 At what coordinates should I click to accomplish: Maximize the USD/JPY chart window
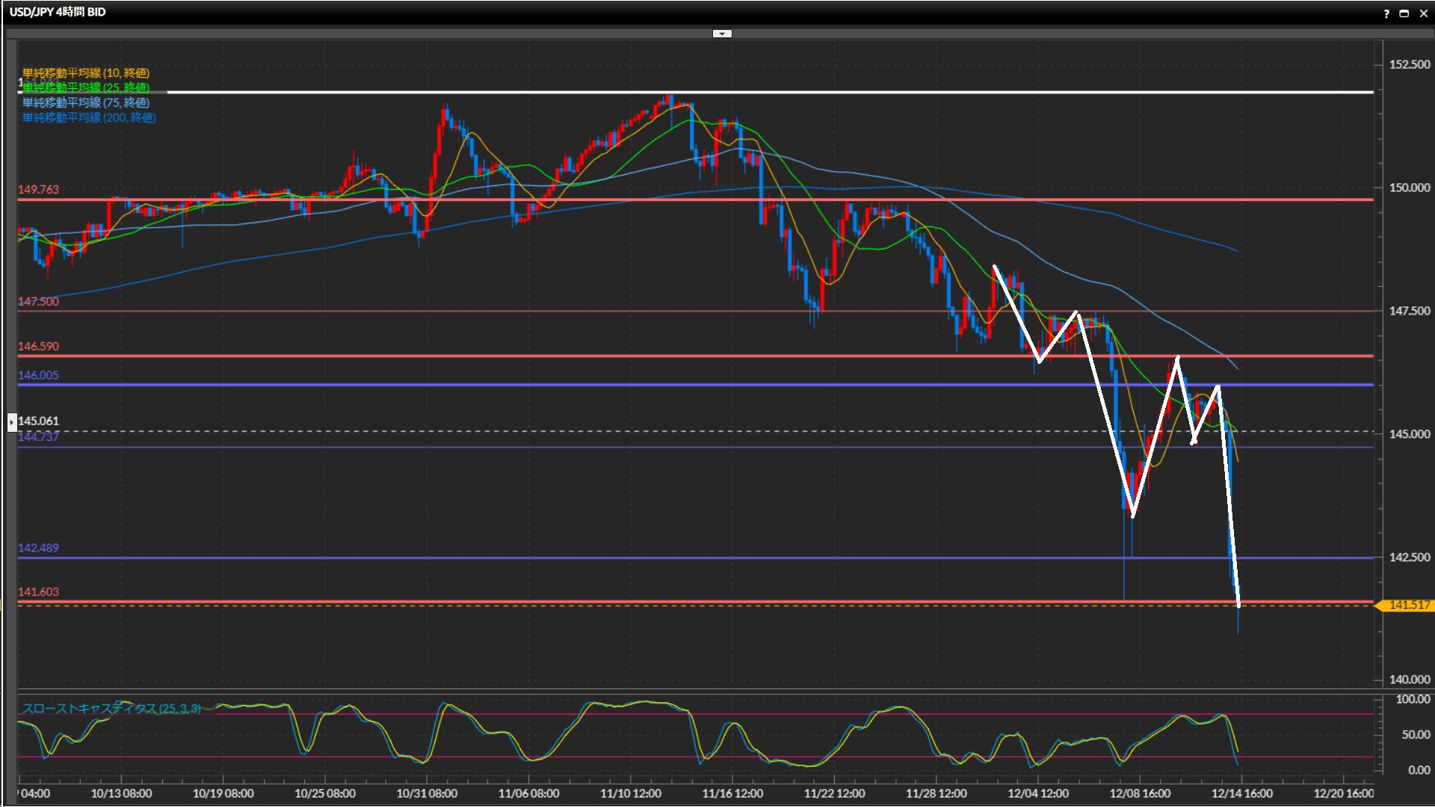[1404, 13]
